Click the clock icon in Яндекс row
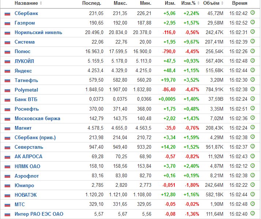The width and height of the screenshot is (261, 219). [x=253, y=70]
